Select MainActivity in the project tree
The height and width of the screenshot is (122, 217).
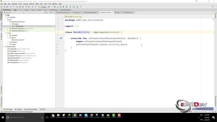click(20, 26)
